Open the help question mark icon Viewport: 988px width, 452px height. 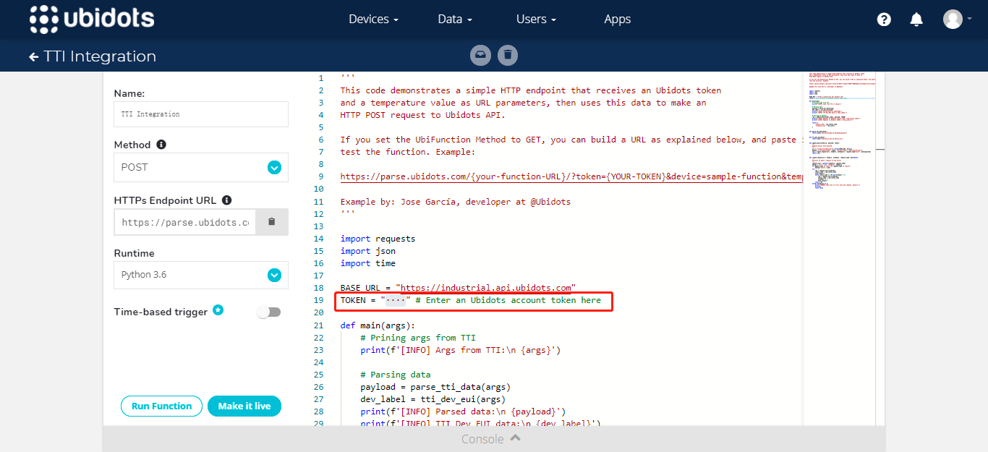point(884,20)
